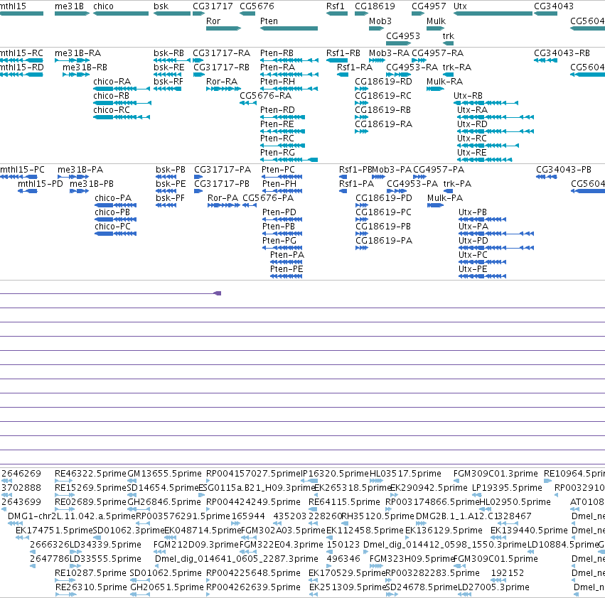This screenshot has width=605, height=598.
Task: Click EST GM13655.5prime
Action: (x=164, y=474)
